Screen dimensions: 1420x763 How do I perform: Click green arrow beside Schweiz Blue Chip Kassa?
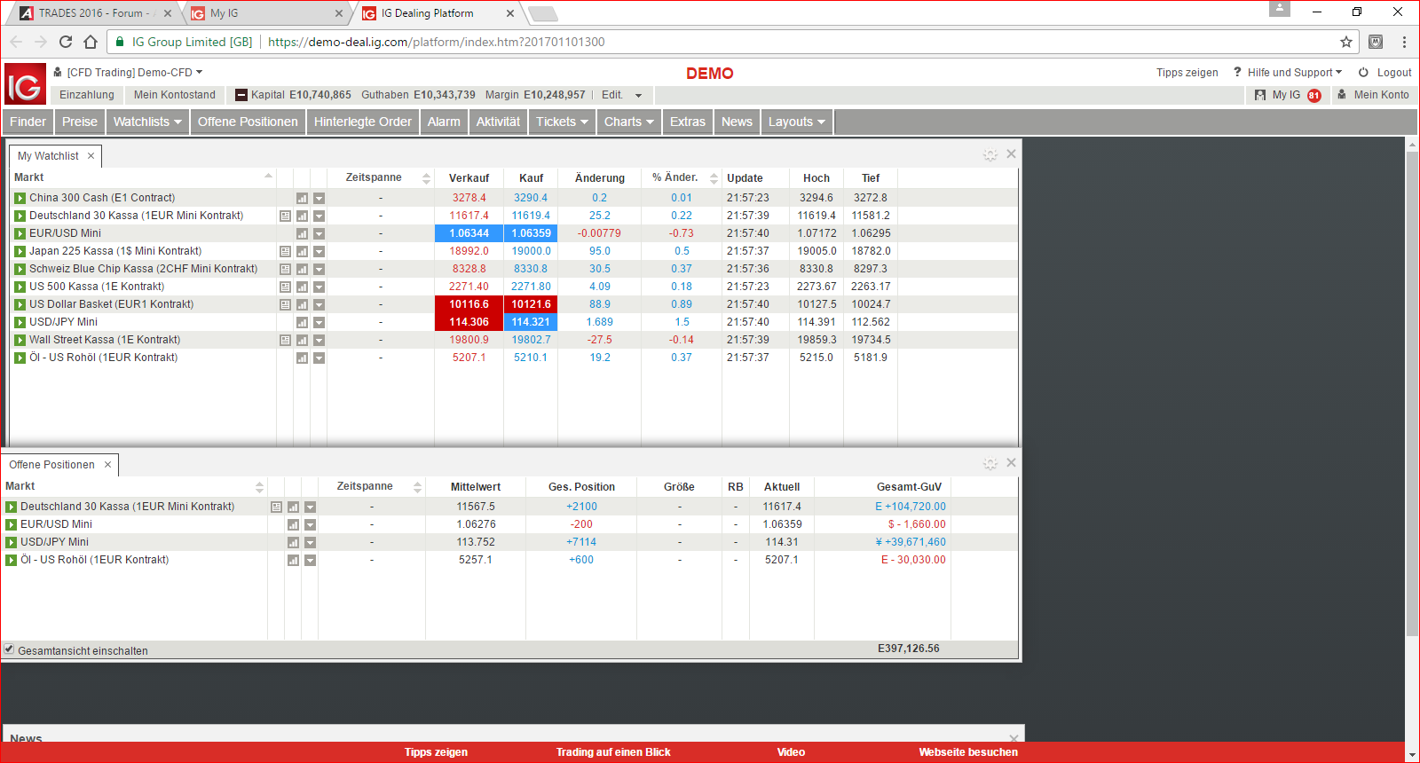pyautogui.click(x=20, y=269)
